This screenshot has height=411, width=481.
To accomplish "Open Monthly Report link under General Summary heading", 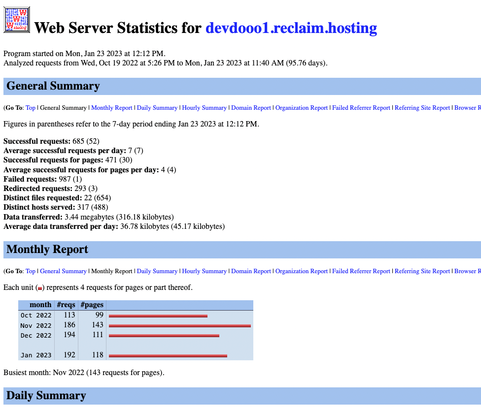I will [112, 108].
